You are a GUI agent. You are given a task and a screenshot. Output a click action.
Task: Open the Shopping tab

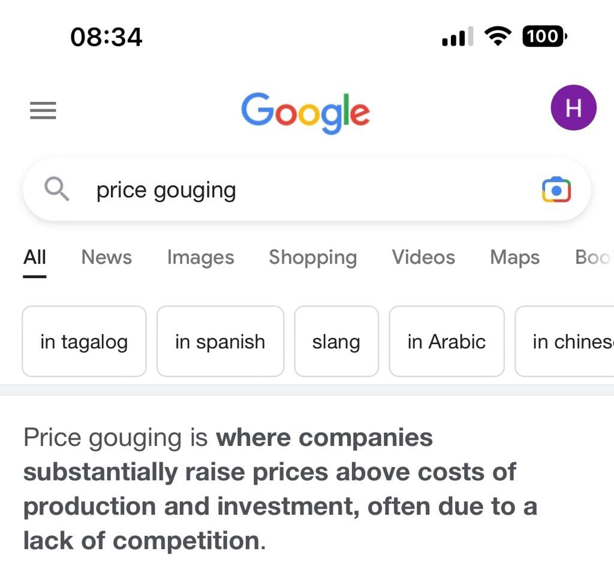(312, 257)
